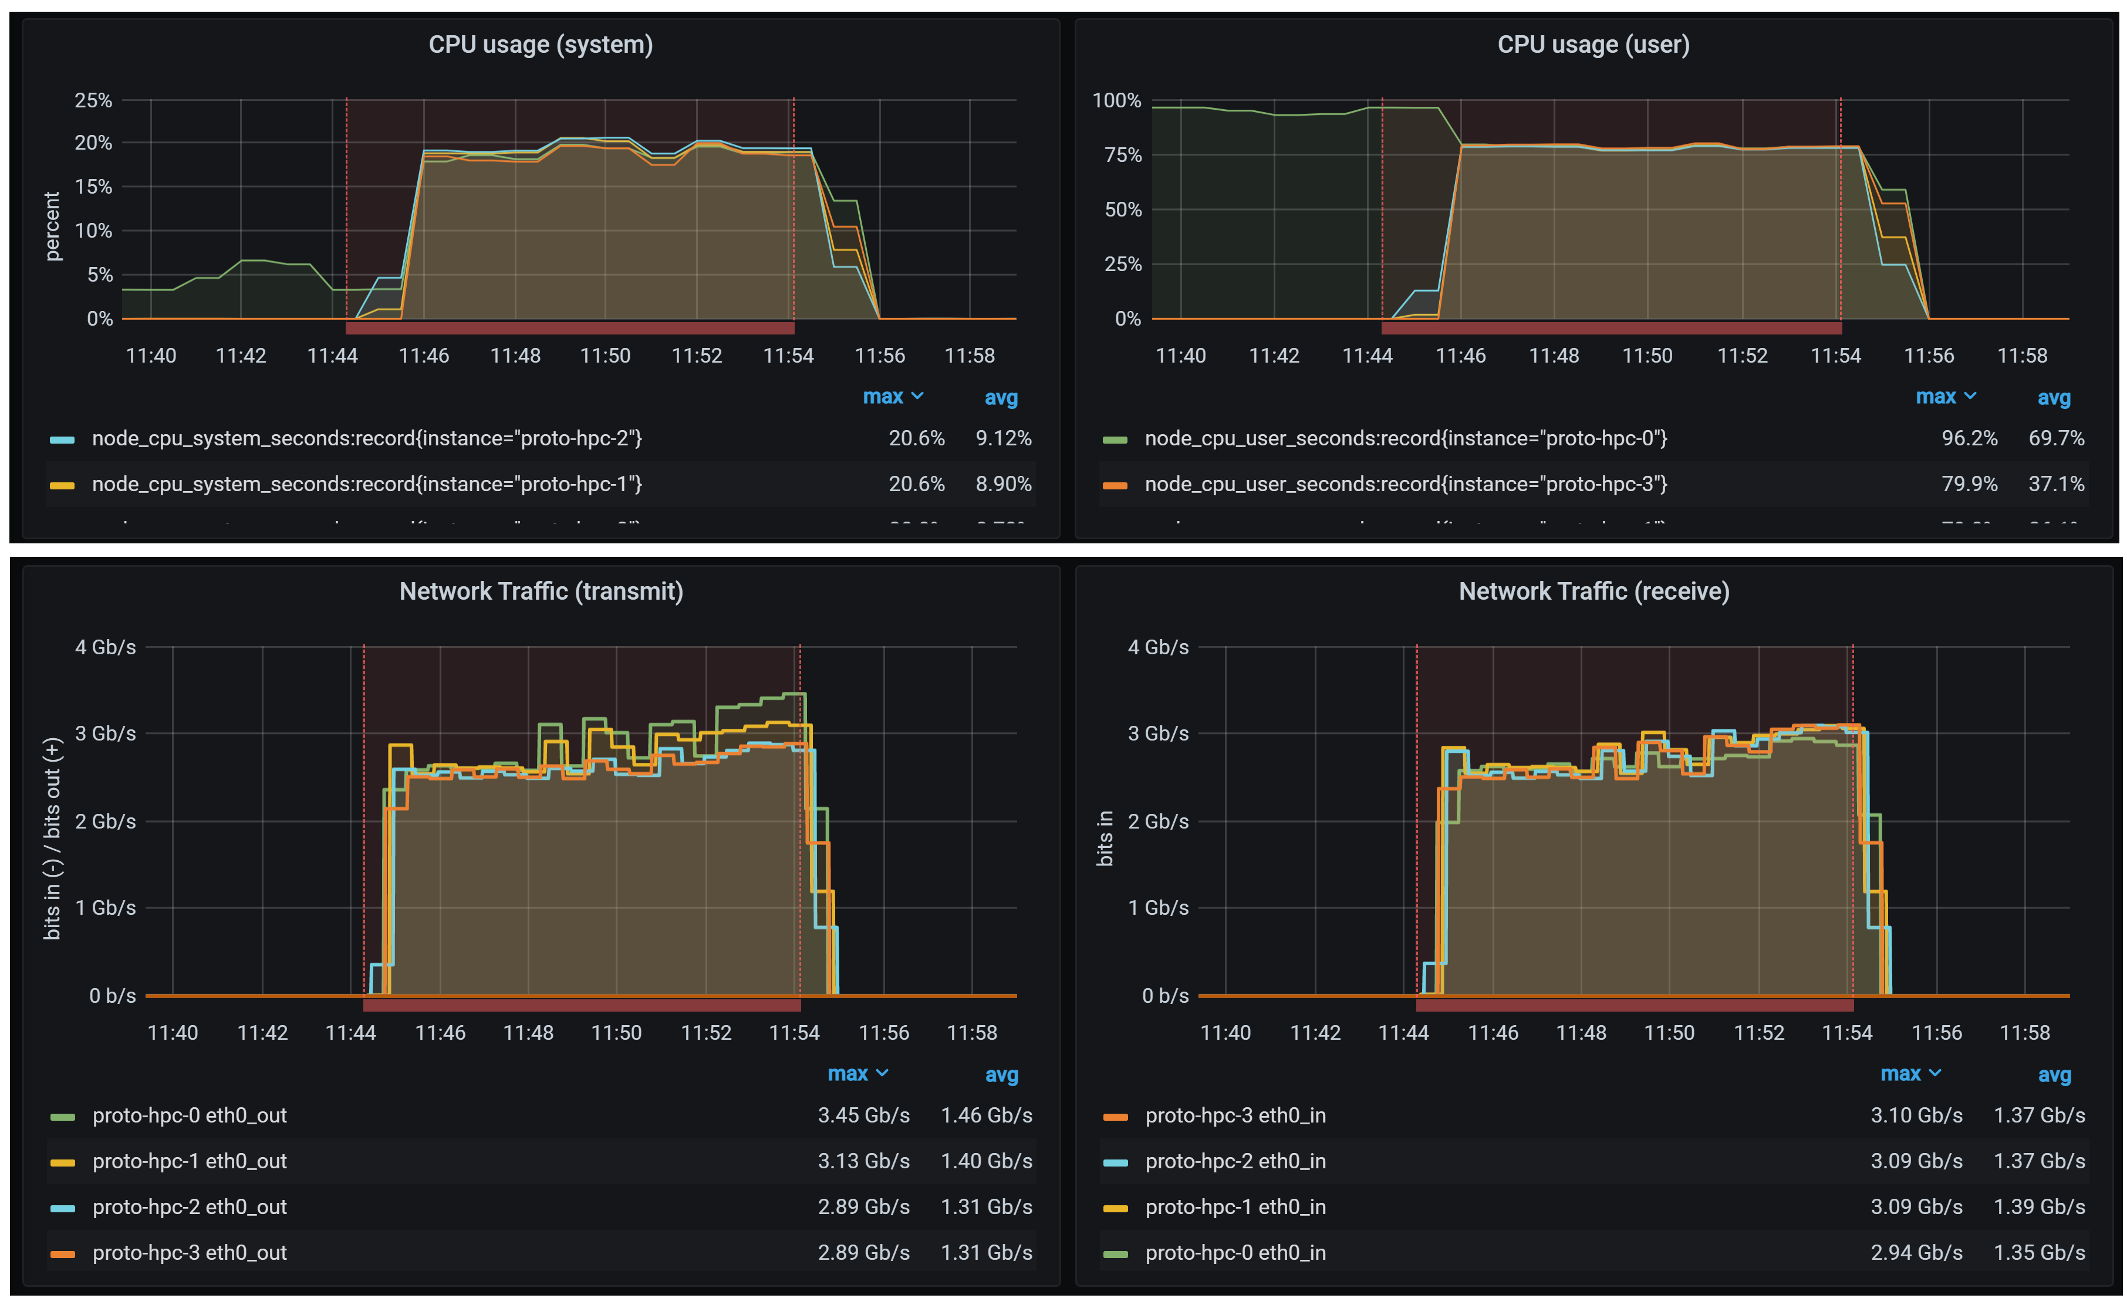Click green color swatch for proto-hpc-0 user CPU
This screenshot has width=2127, height=1305.
pos(1115,440)
